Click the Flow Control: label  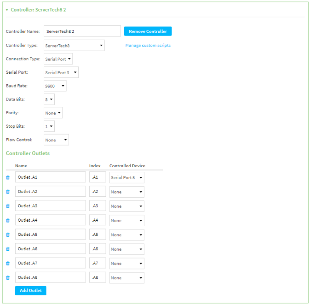19,140
